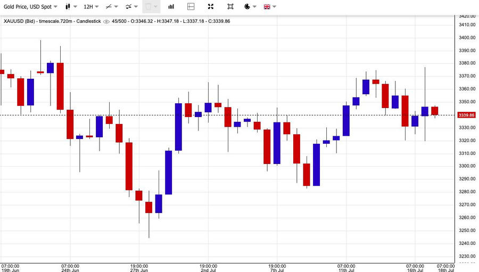Click the fullscreen expand arrows icon
Image resolution: width=479 pixels, height=272 pixels.
pos(211,6)
